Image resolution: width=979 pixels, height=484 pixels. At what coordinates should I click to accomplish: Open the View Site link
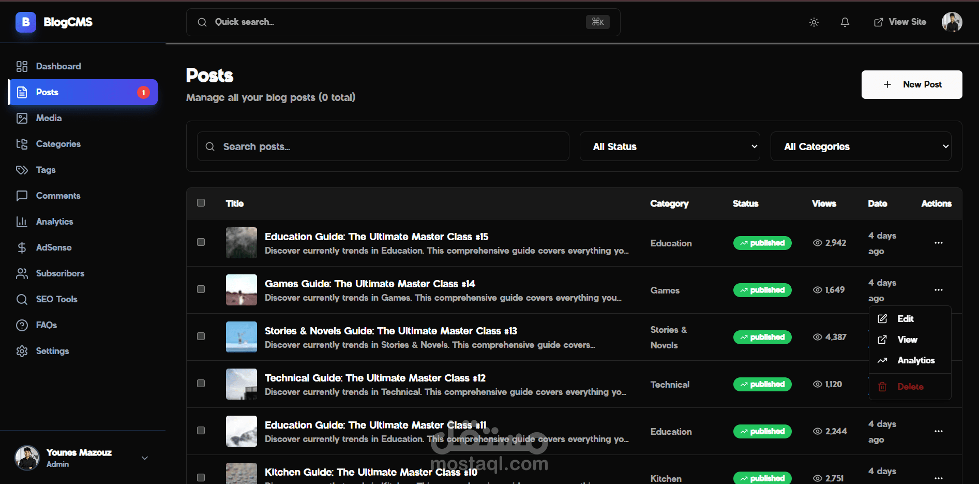900,22
